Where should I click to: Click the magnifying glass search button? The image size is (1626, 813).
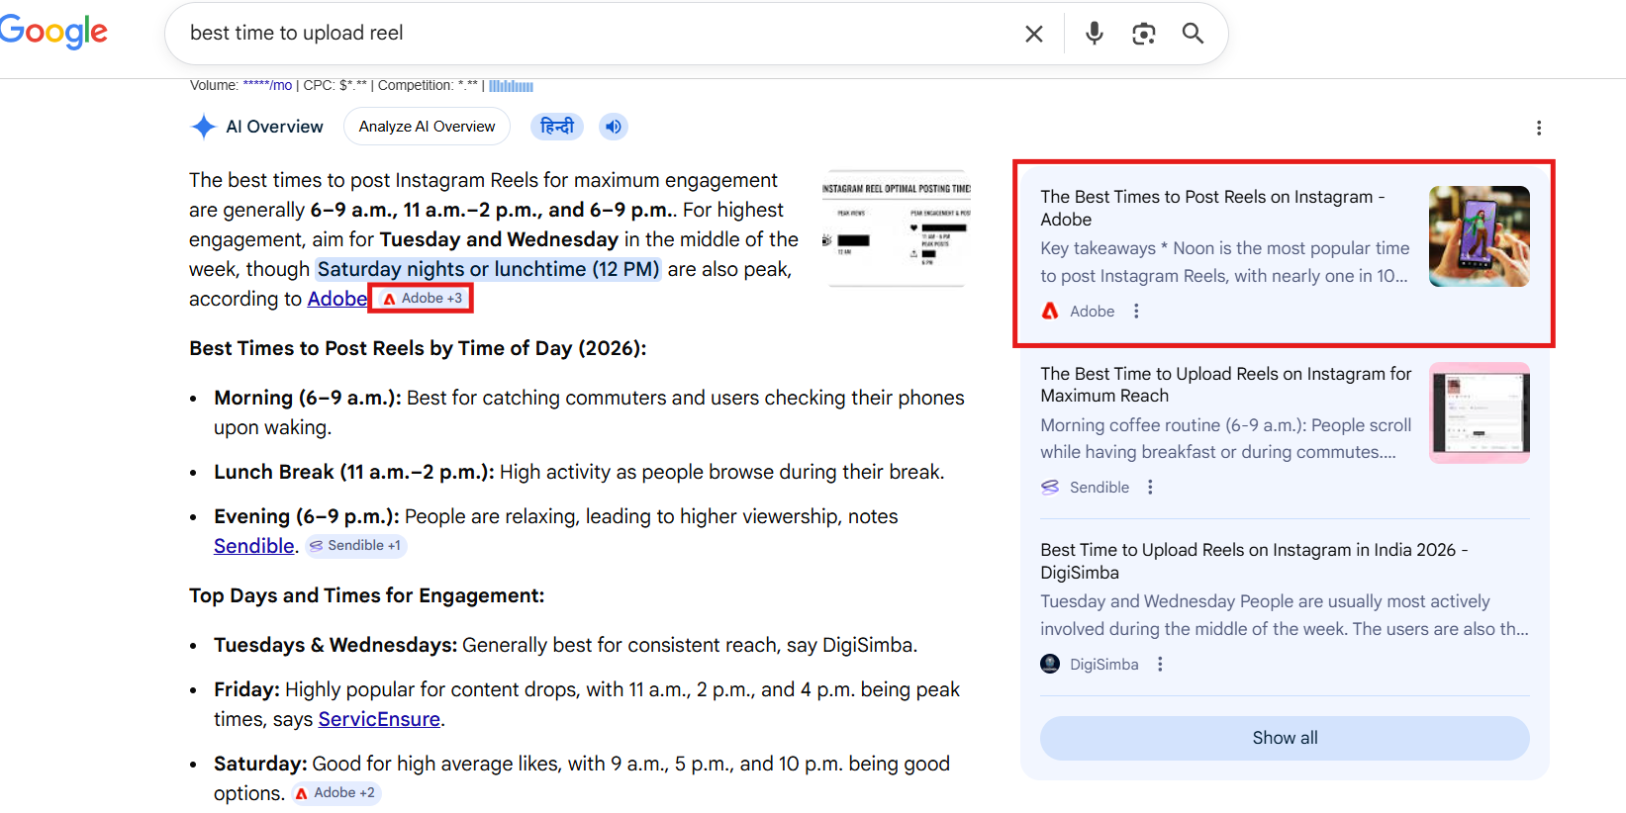point(1193,34)
